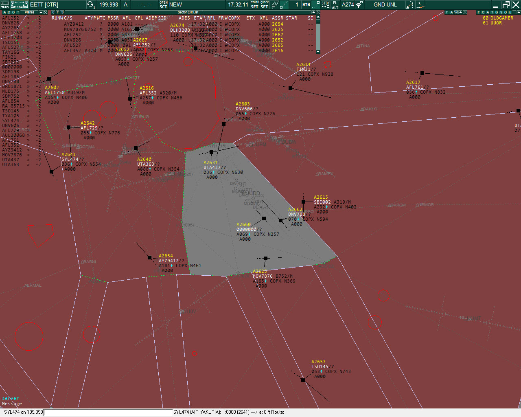
Task: Select the UTA437 aircraft target symbol
Action: coord(211,152)
